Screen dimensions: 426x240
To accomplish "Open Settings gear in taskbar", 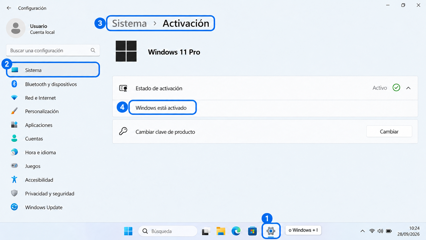I will 271,231.
